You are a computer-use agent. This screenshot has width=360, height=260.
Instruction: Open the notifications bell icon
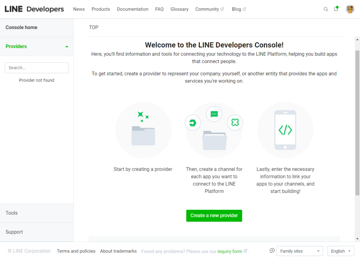[336, 9]
